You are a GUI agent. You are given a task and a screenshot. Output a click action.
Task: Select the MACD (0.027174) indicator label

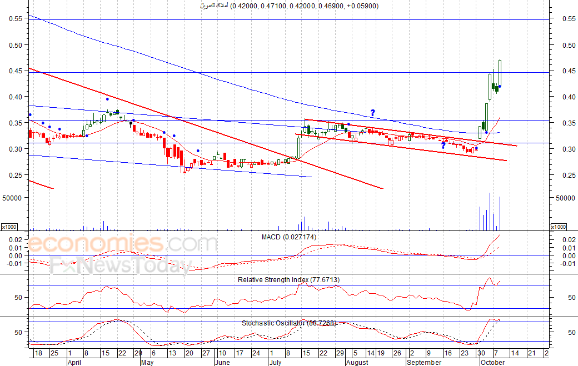[288, 237]
